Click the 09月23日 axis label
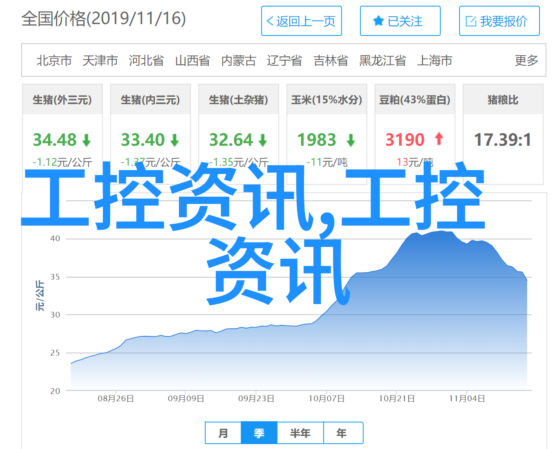Screen dimensions: 555x449 (x=256, y=399)
